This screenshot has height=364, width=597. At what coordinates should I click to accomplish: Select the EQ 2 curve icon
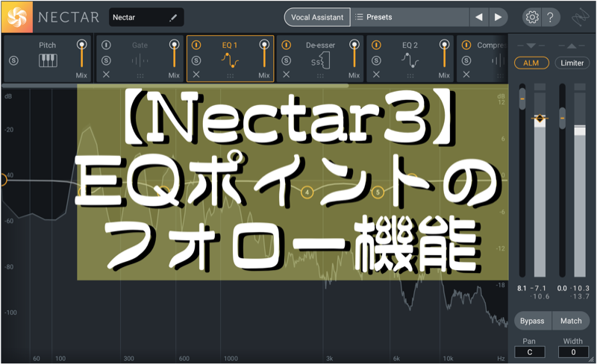pyautogui.click(x=410, y=60)
